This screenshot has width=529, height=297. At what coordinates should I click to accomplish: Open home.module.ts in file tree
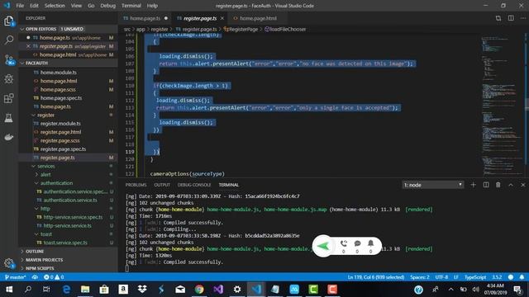click(x=59, y=73)
